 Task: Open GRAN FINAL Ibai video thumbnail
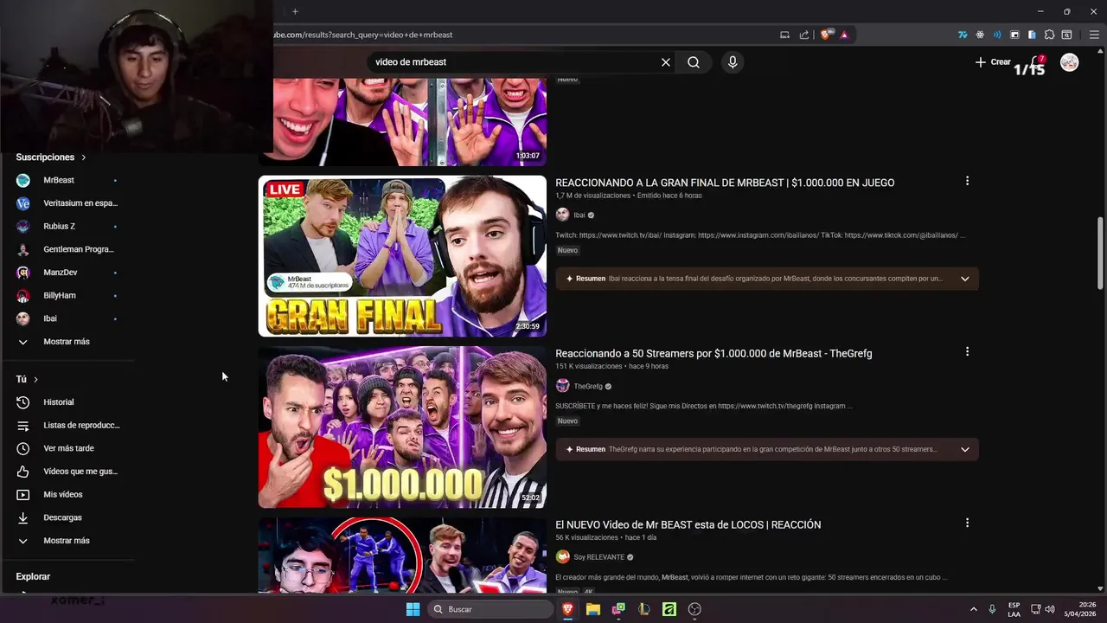pyautogui.click(x=402, y=256)
